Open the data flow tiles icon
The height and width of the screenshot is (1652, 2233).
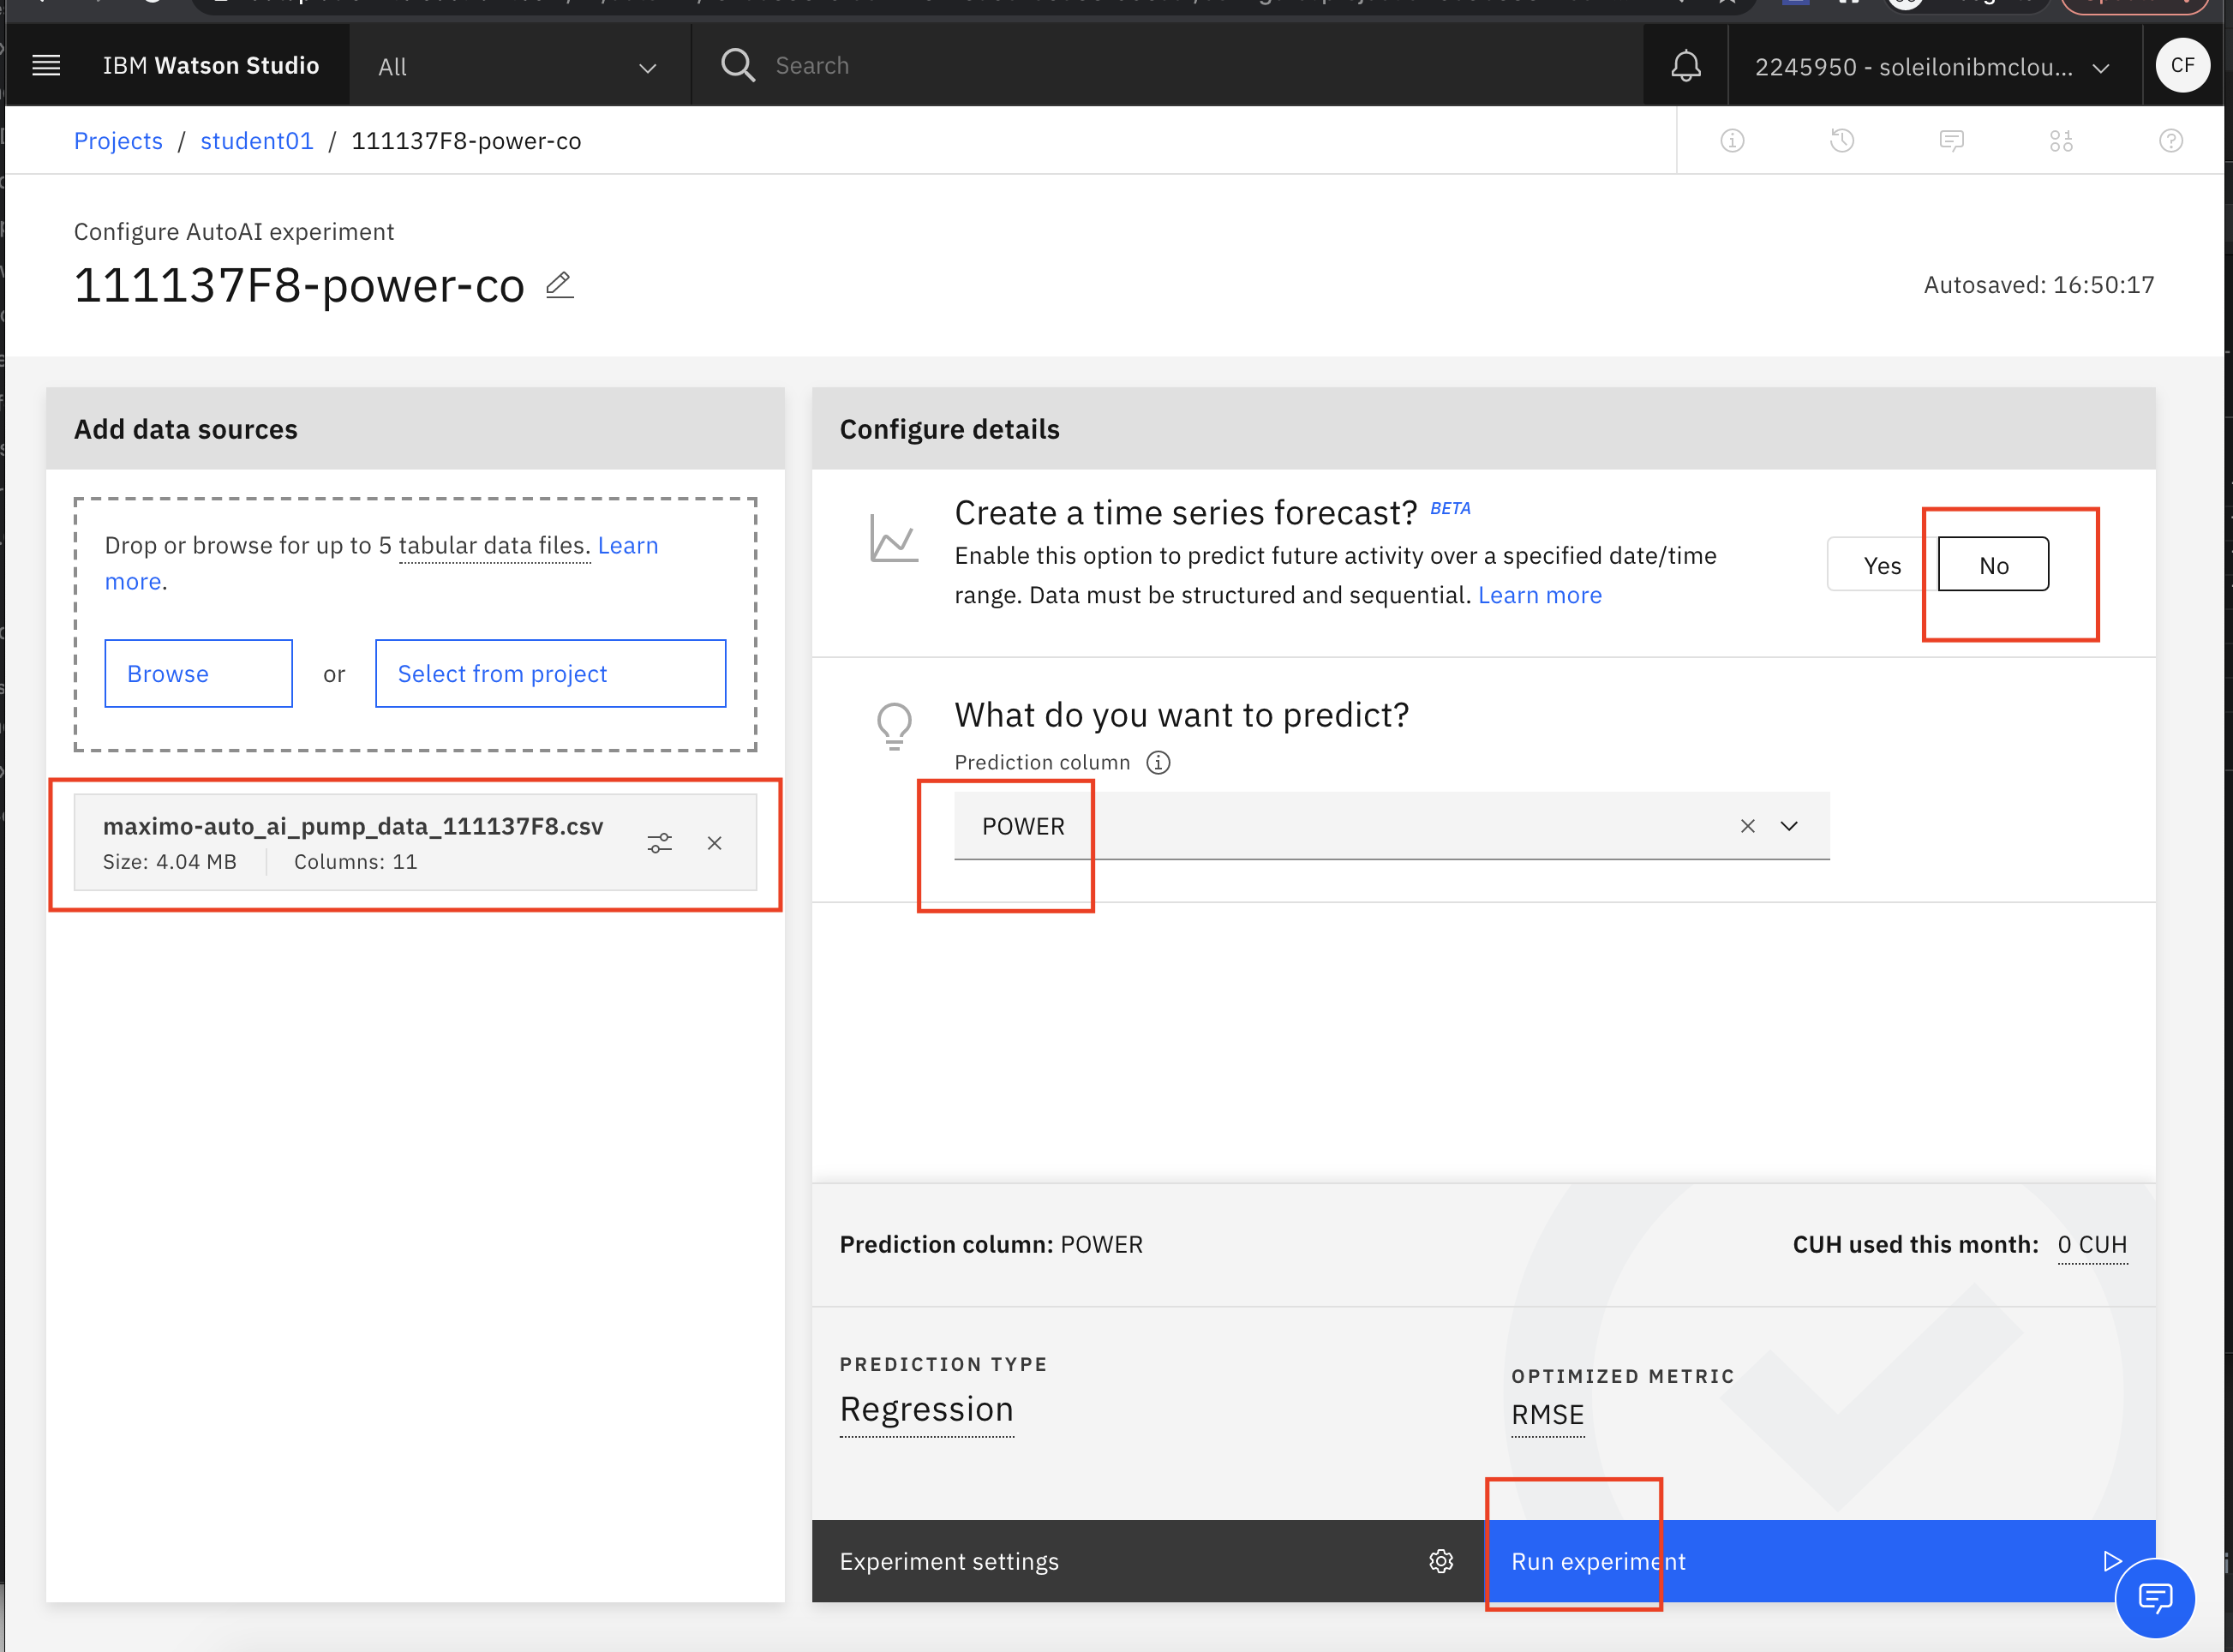pos(2061,141)
